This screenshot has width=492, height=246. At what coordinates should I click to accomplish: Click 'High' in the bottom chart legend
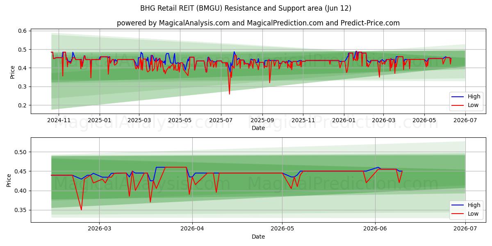pyautogui.click(x=474, y=205)
